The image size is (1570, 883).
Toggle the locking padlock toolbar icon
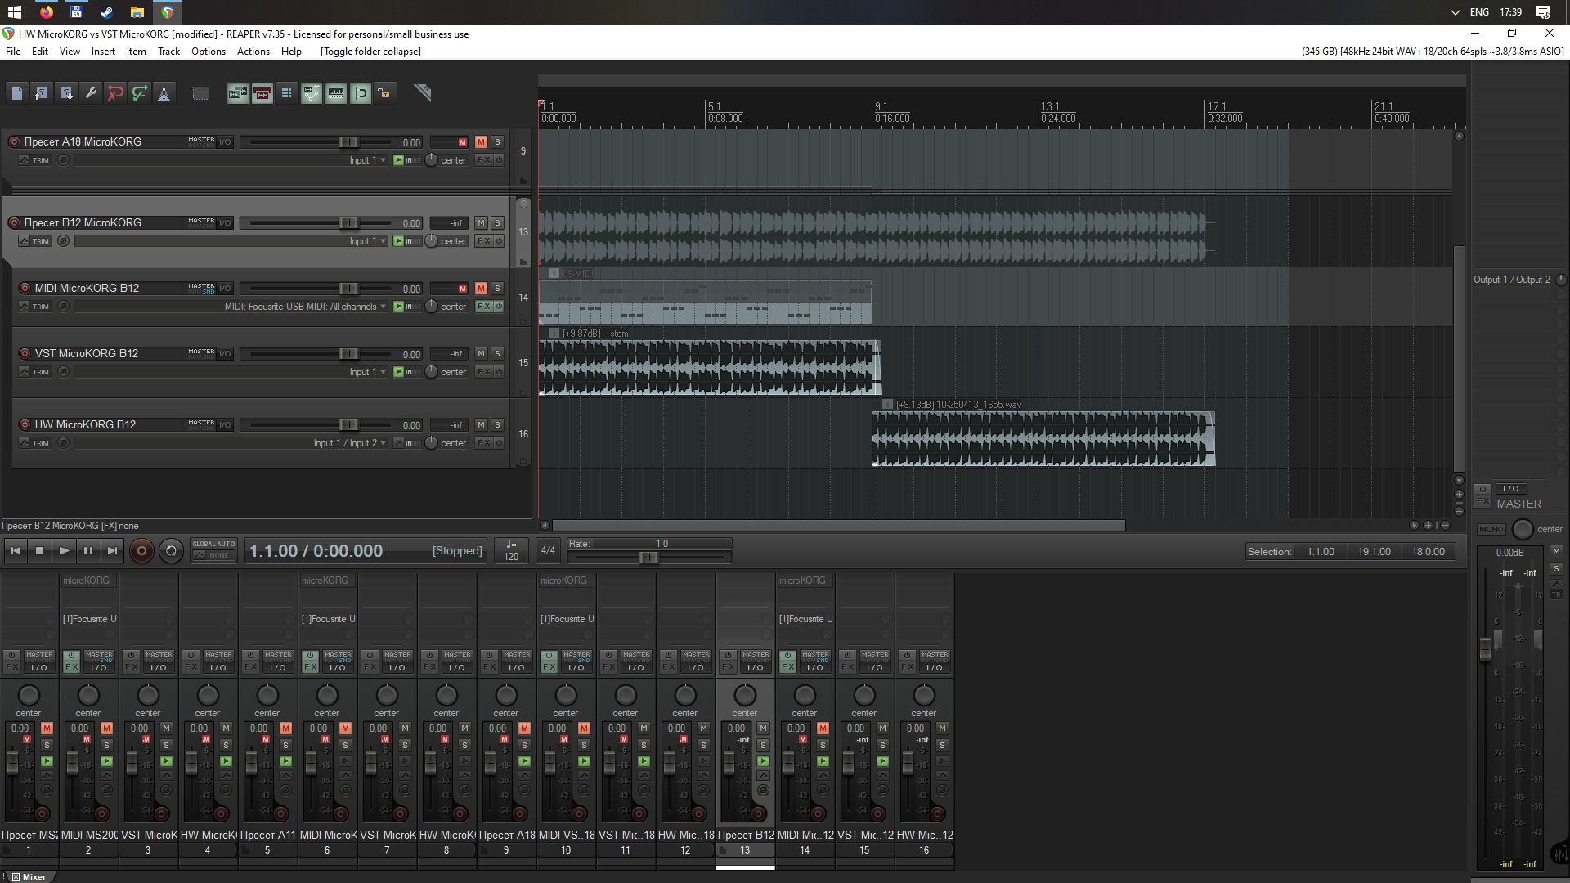point(384,93)
